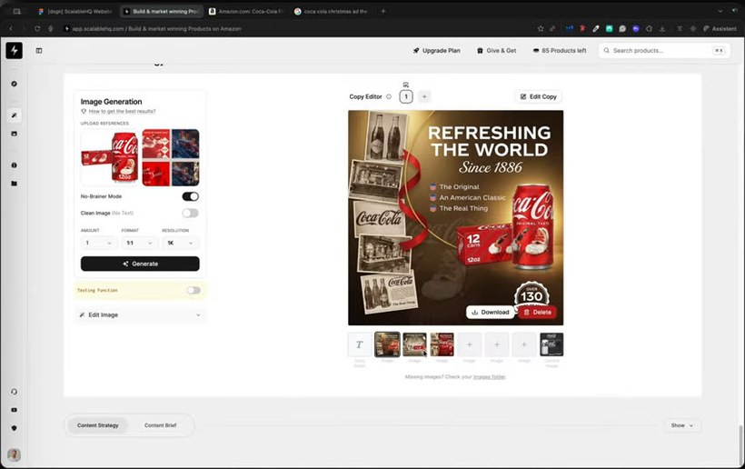This screenshot has width=745, height=469.
Task: Open the Images folder link
Action: pos(490,377)
